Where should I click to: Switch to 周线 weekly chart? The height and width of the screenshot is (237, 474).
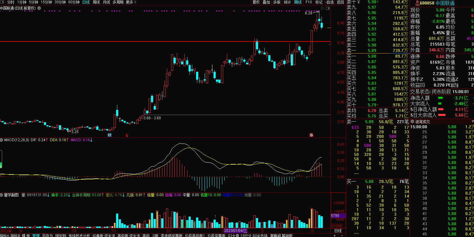point(96,2)
